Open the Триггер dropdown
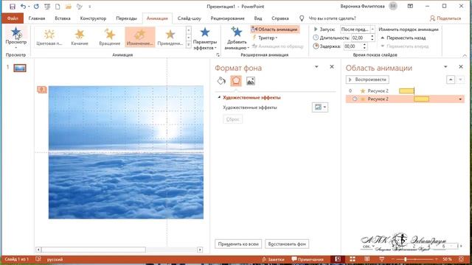 tap(265, 38)
